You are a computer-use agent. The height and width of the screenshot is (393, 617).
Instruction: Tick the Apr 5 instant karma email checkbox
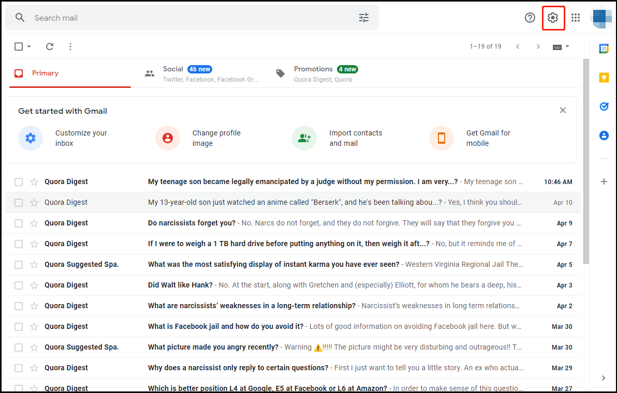19,264
